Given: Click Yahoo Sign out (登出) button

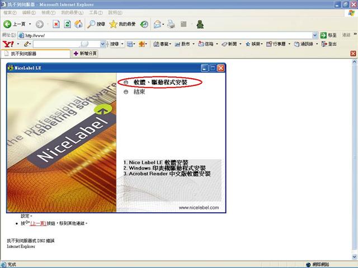Looking at the screenshot, I should tap(329, 44).
